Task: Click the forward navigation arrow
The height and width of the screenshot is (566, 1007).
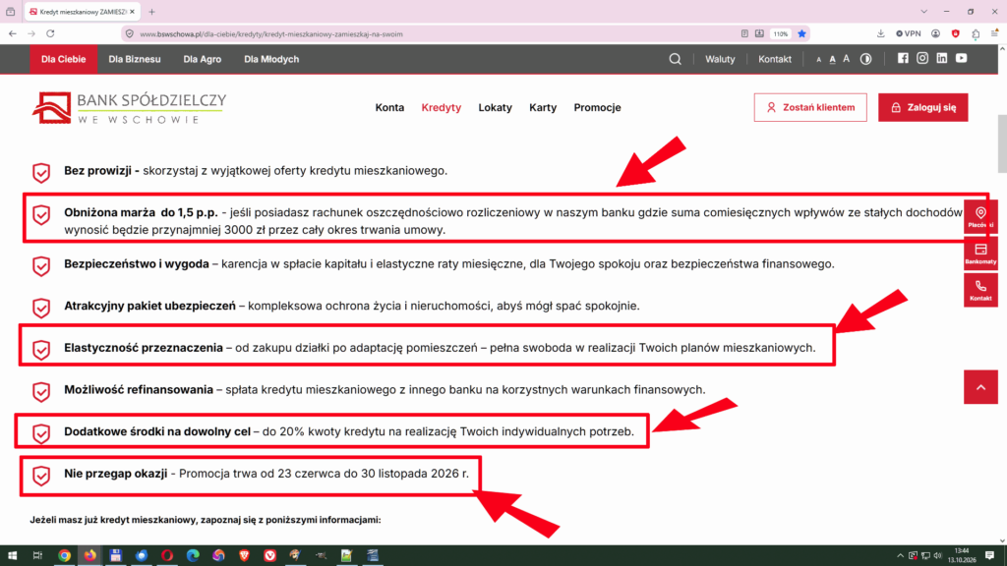Action: coord(31,34)
